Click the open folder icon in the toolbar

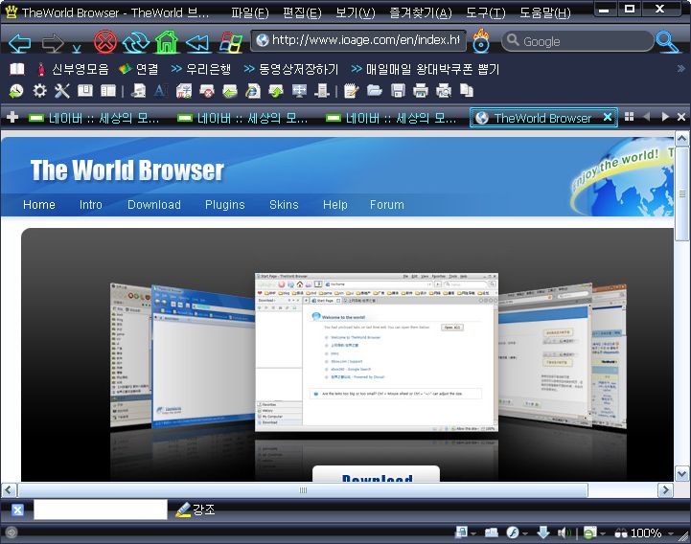point(374,91)
